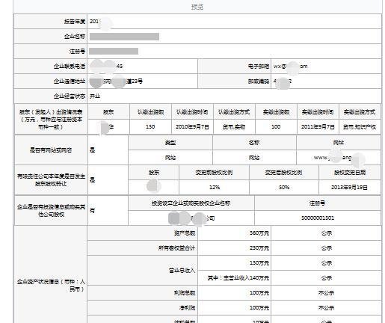Select the 12% equity ratio value
The height and width of the screenshot is (323, 385).
(x=215, y=188)
